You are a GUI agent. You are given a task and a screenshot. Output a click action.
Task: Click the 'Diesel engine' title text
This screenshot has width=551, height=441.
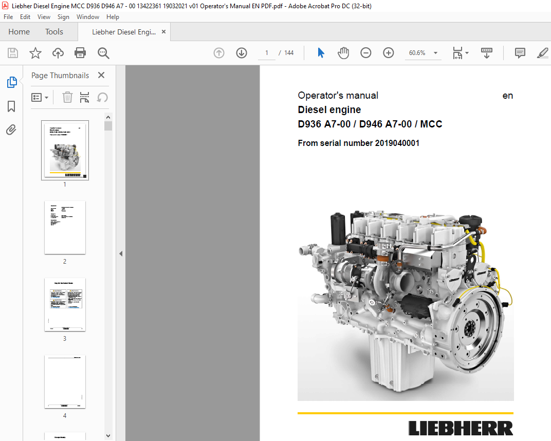329,109
